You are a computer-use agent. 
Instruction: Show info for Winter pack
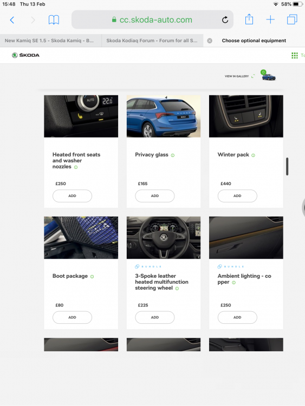pyautogui.click(x=253, y=155)
